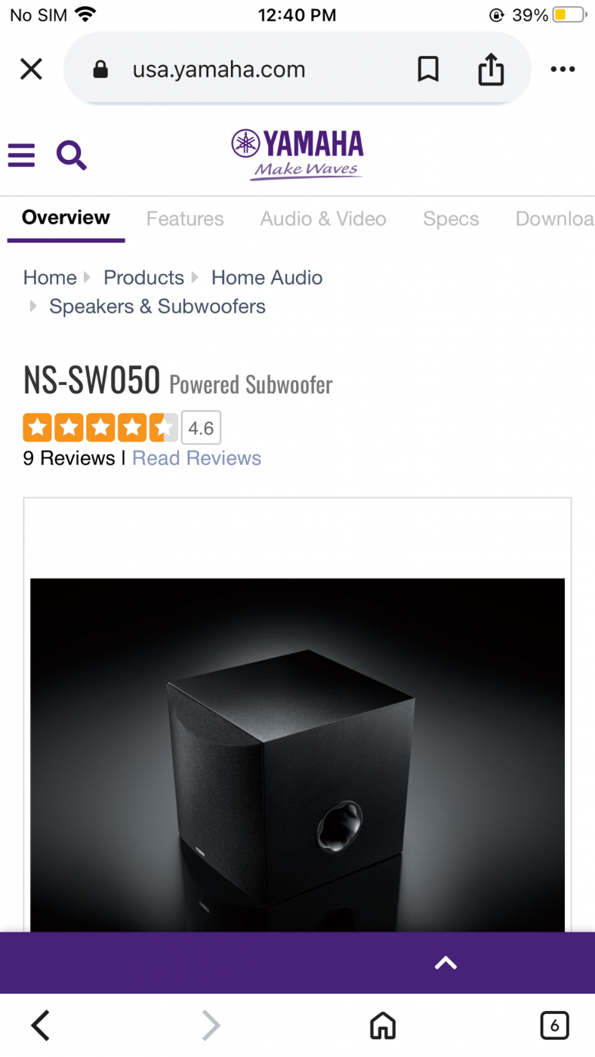Collapse the purple bottom bar chevron

445,963
